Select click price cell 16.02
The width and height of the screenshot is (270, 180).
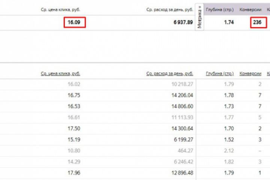(74, 84)
